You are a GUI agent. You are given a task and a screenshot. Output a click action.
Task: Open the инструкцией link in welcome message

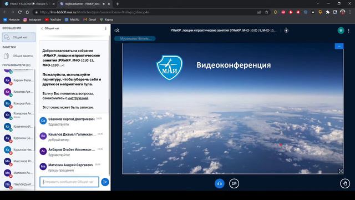[x=78, y=98]
